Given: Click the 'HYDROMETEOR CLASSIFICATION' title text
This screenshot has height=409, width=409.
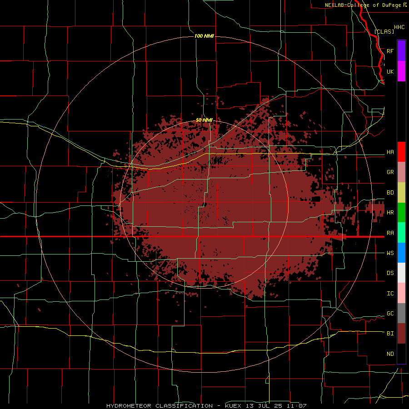Looking at the screenshot, I should click(x=160, y=406).
